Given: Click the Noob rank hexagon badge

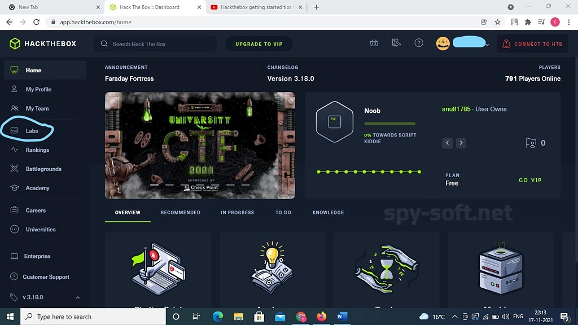Looking at the screenshot, I should (334, 122).
